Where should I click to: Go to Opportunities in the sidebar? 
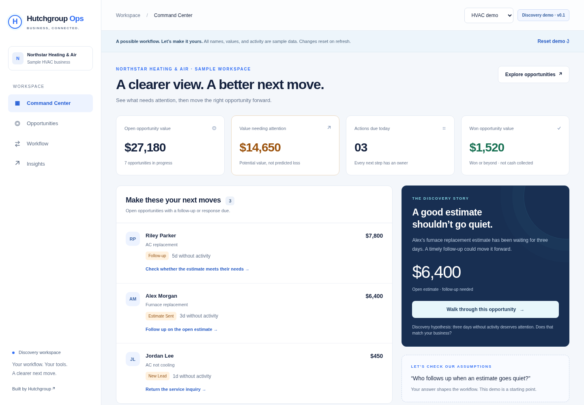tap(50, 124)
